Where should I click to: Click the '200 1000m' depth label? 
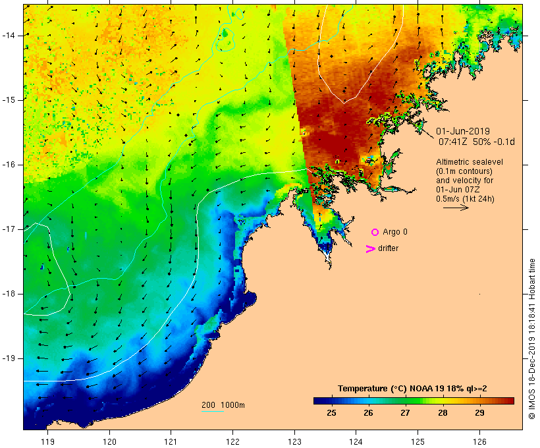pyautogui.click(x=223, y=405)
